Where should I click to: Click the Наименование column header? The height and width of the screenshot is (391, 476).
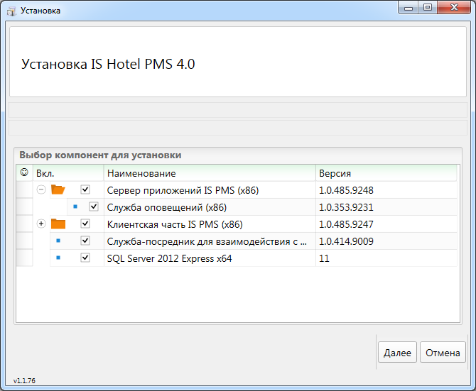pos(210,173)
